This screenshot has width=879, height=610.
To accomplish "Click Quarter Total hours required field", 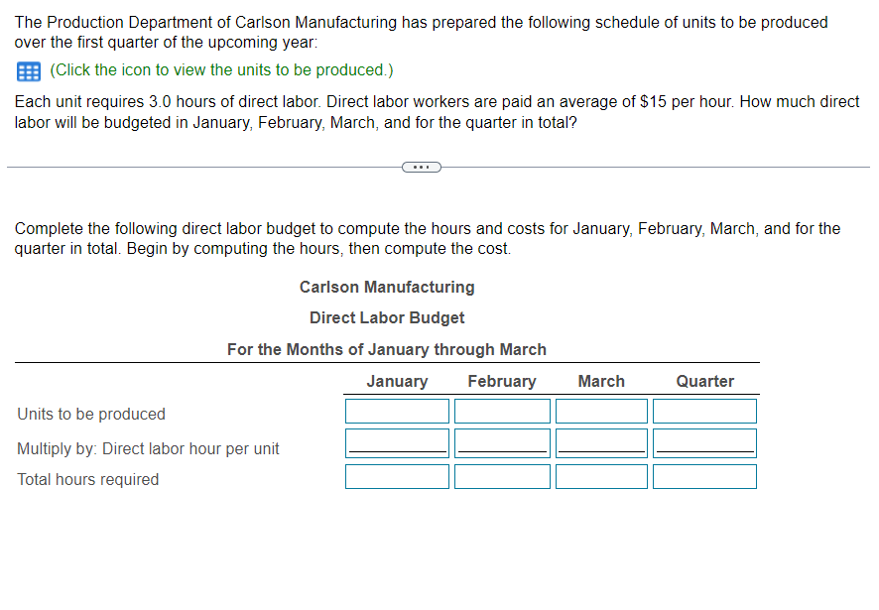I will 704,477.
